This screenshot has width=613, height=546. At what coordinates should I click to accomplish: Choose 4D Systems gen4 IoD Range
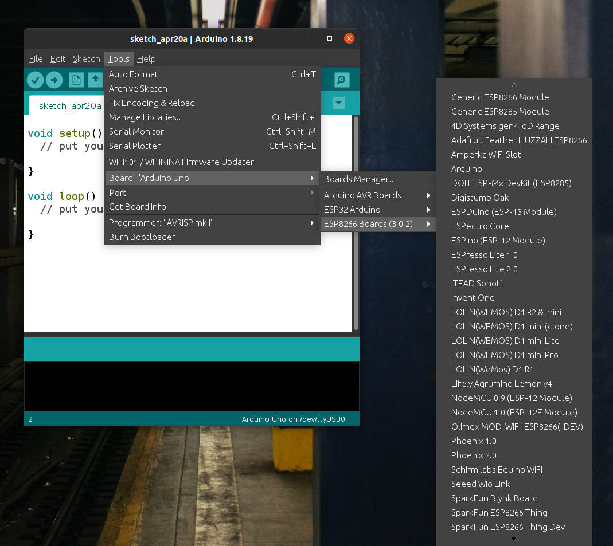coord(514,126)
